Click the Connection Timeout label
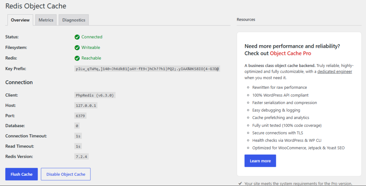 (26, 136)
